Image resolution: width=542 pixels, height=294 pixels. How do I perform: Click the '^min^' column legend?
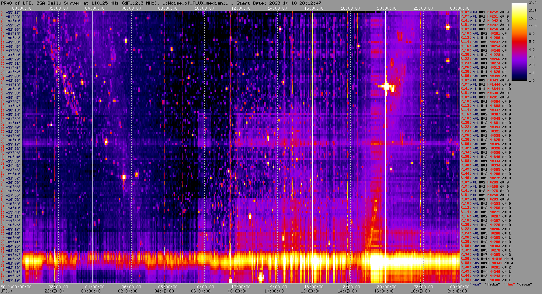(476, 285)
